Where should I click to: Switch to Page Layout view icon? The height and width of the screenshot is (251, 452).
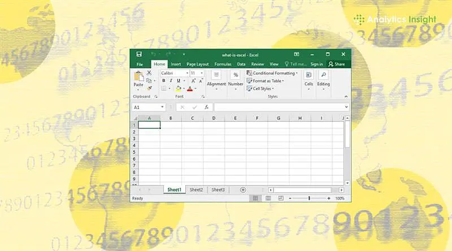coord(267,198)
